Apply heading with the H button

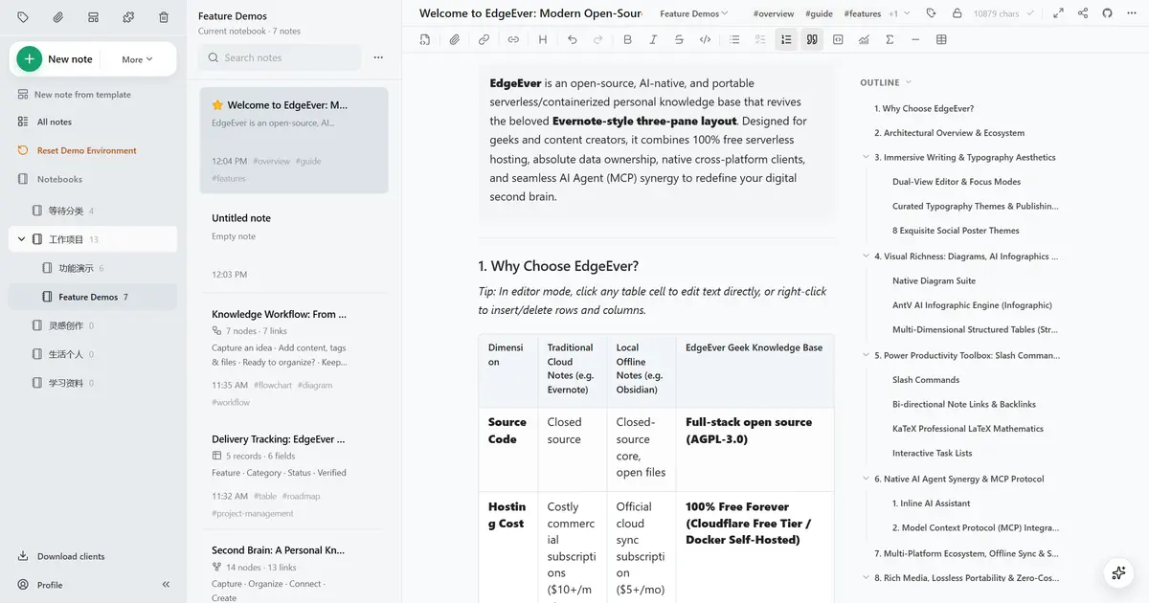[543, 39]
